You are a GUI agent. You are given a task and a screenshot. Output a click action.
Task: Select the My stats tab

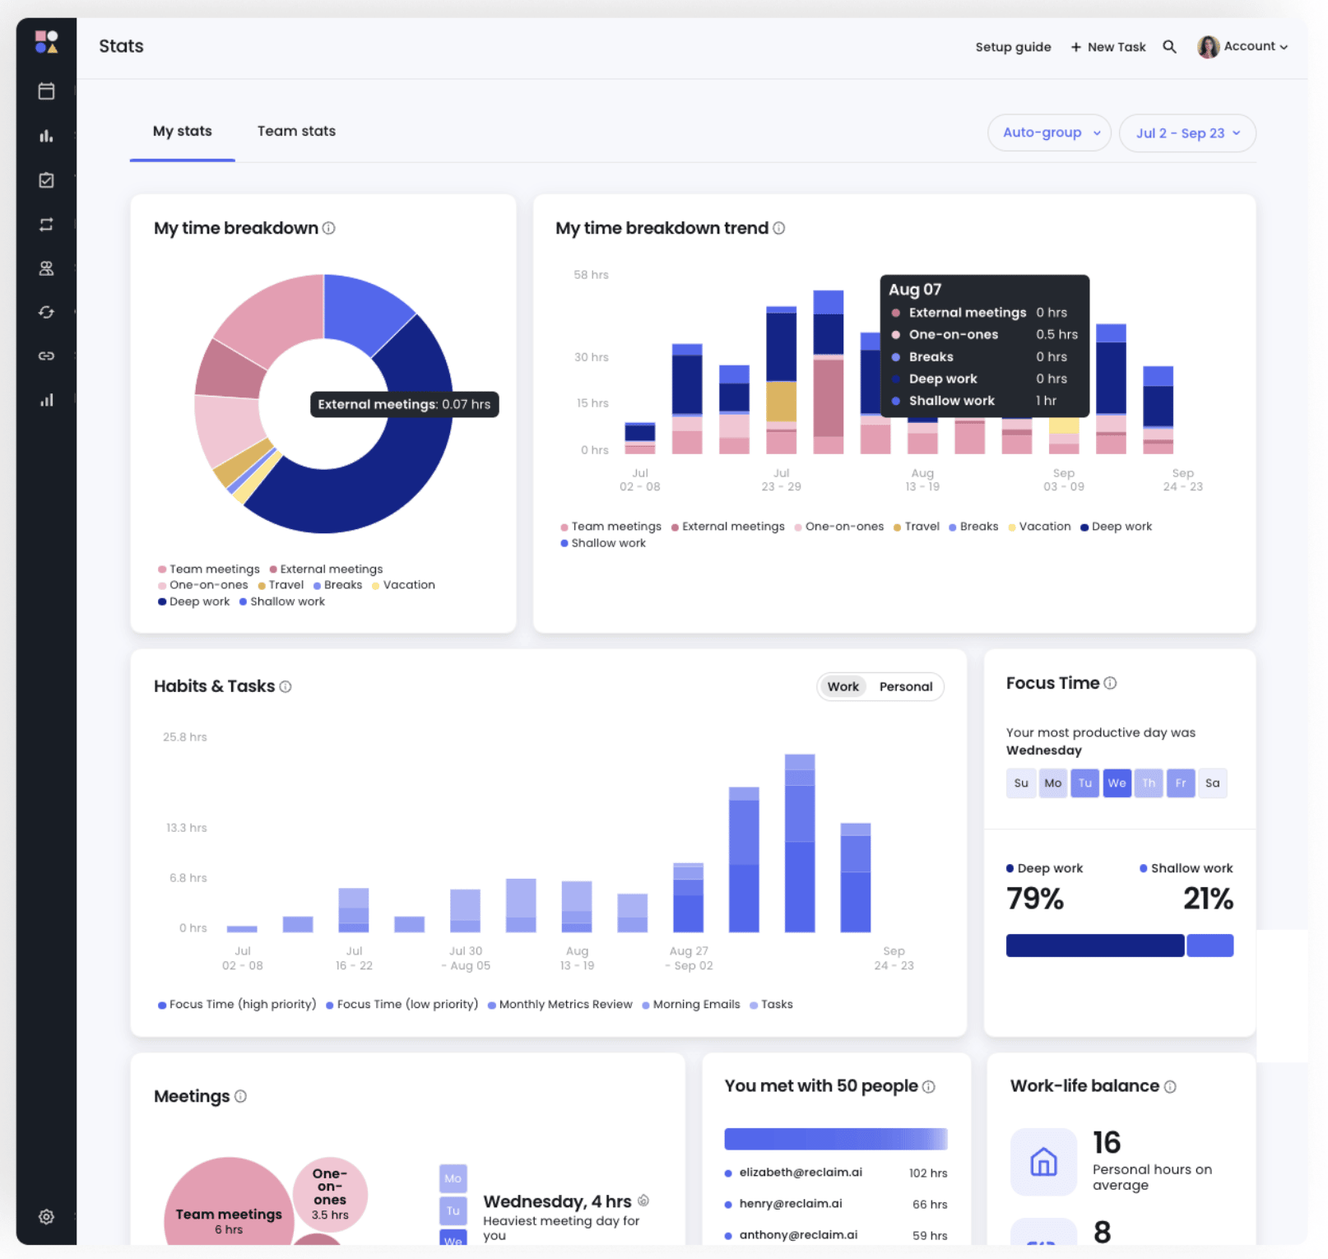pos(182,131)
